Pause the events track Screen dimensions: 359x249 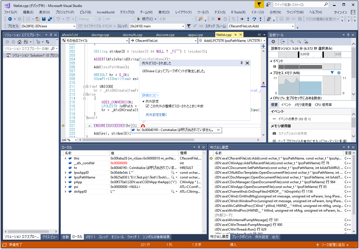(x=275, y=67)
